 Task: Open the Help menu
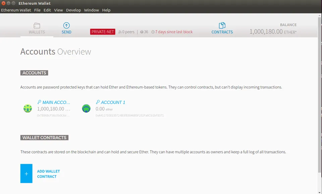[106, 10]
